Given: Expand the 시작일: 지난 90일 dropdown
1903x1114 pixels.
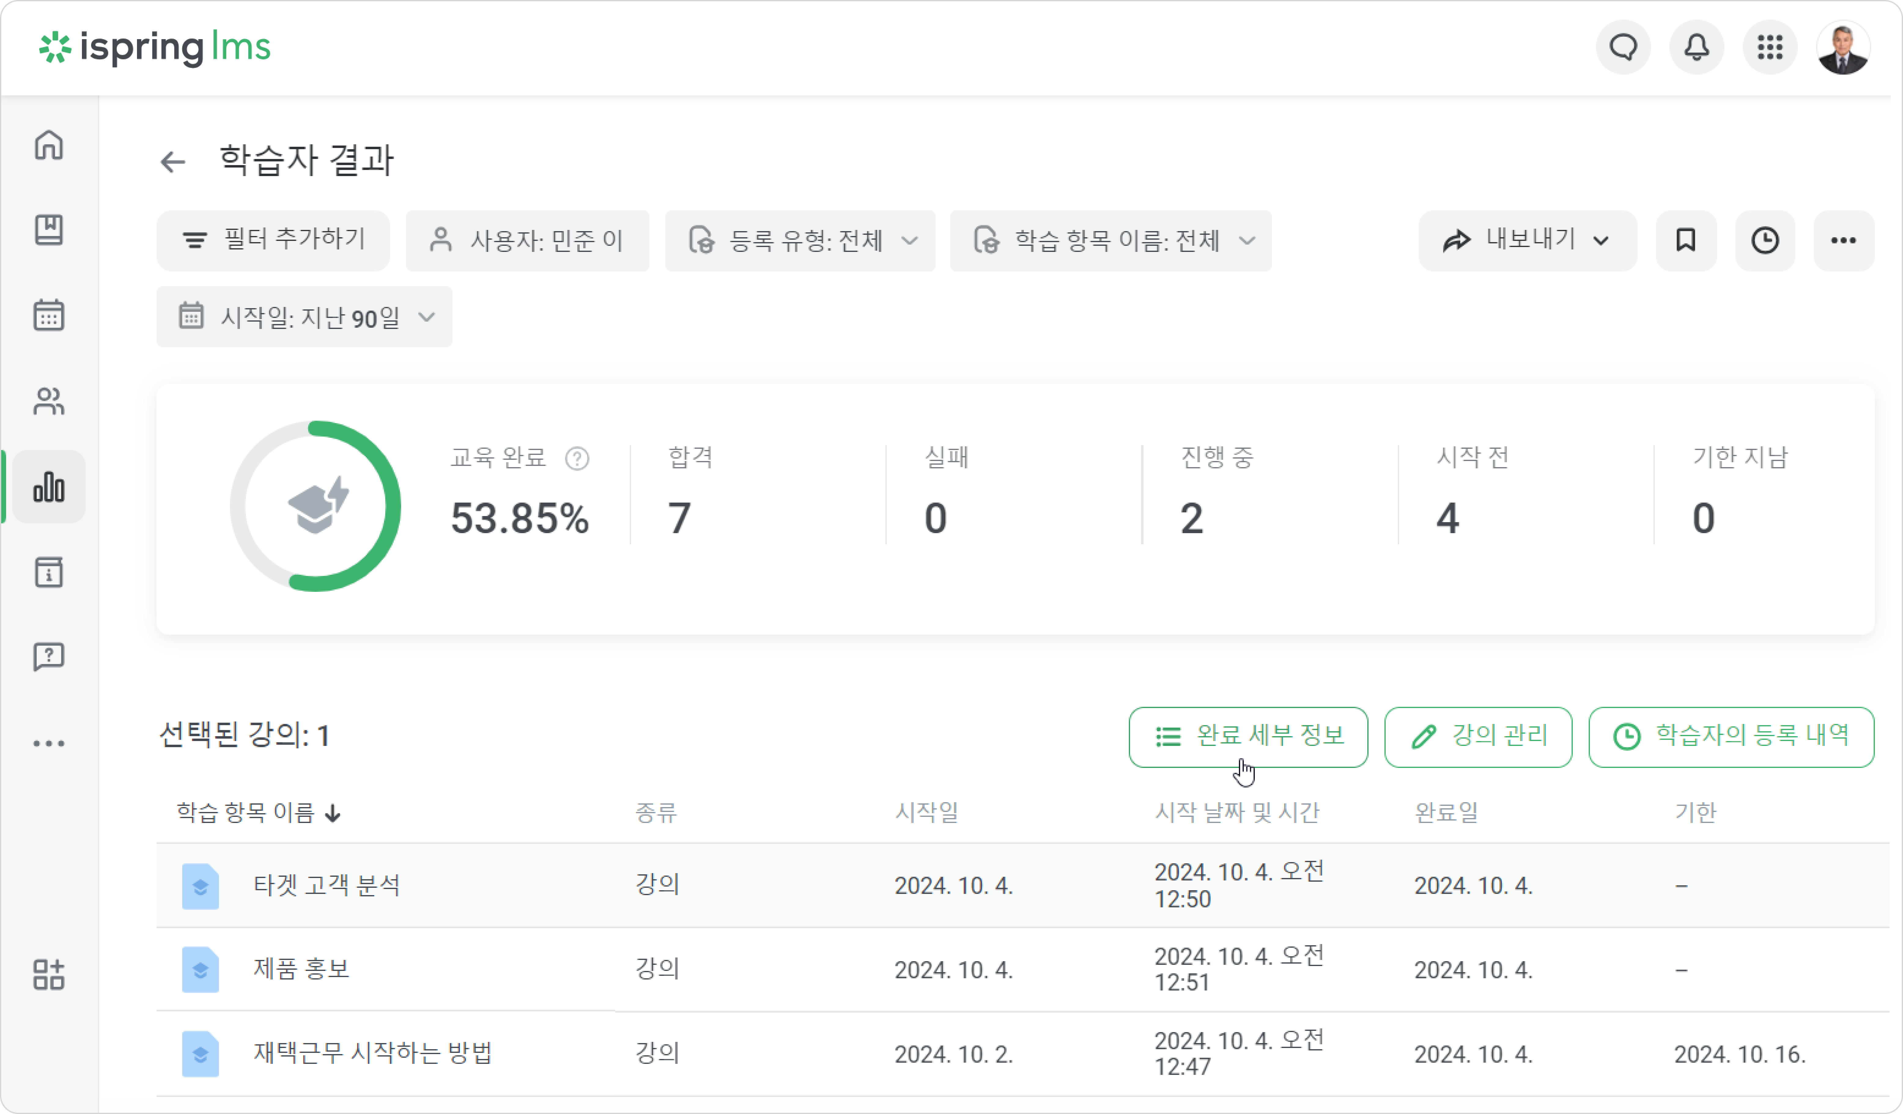Looking at the screenshot, I should pyautogui.click(x=304, y=317).
